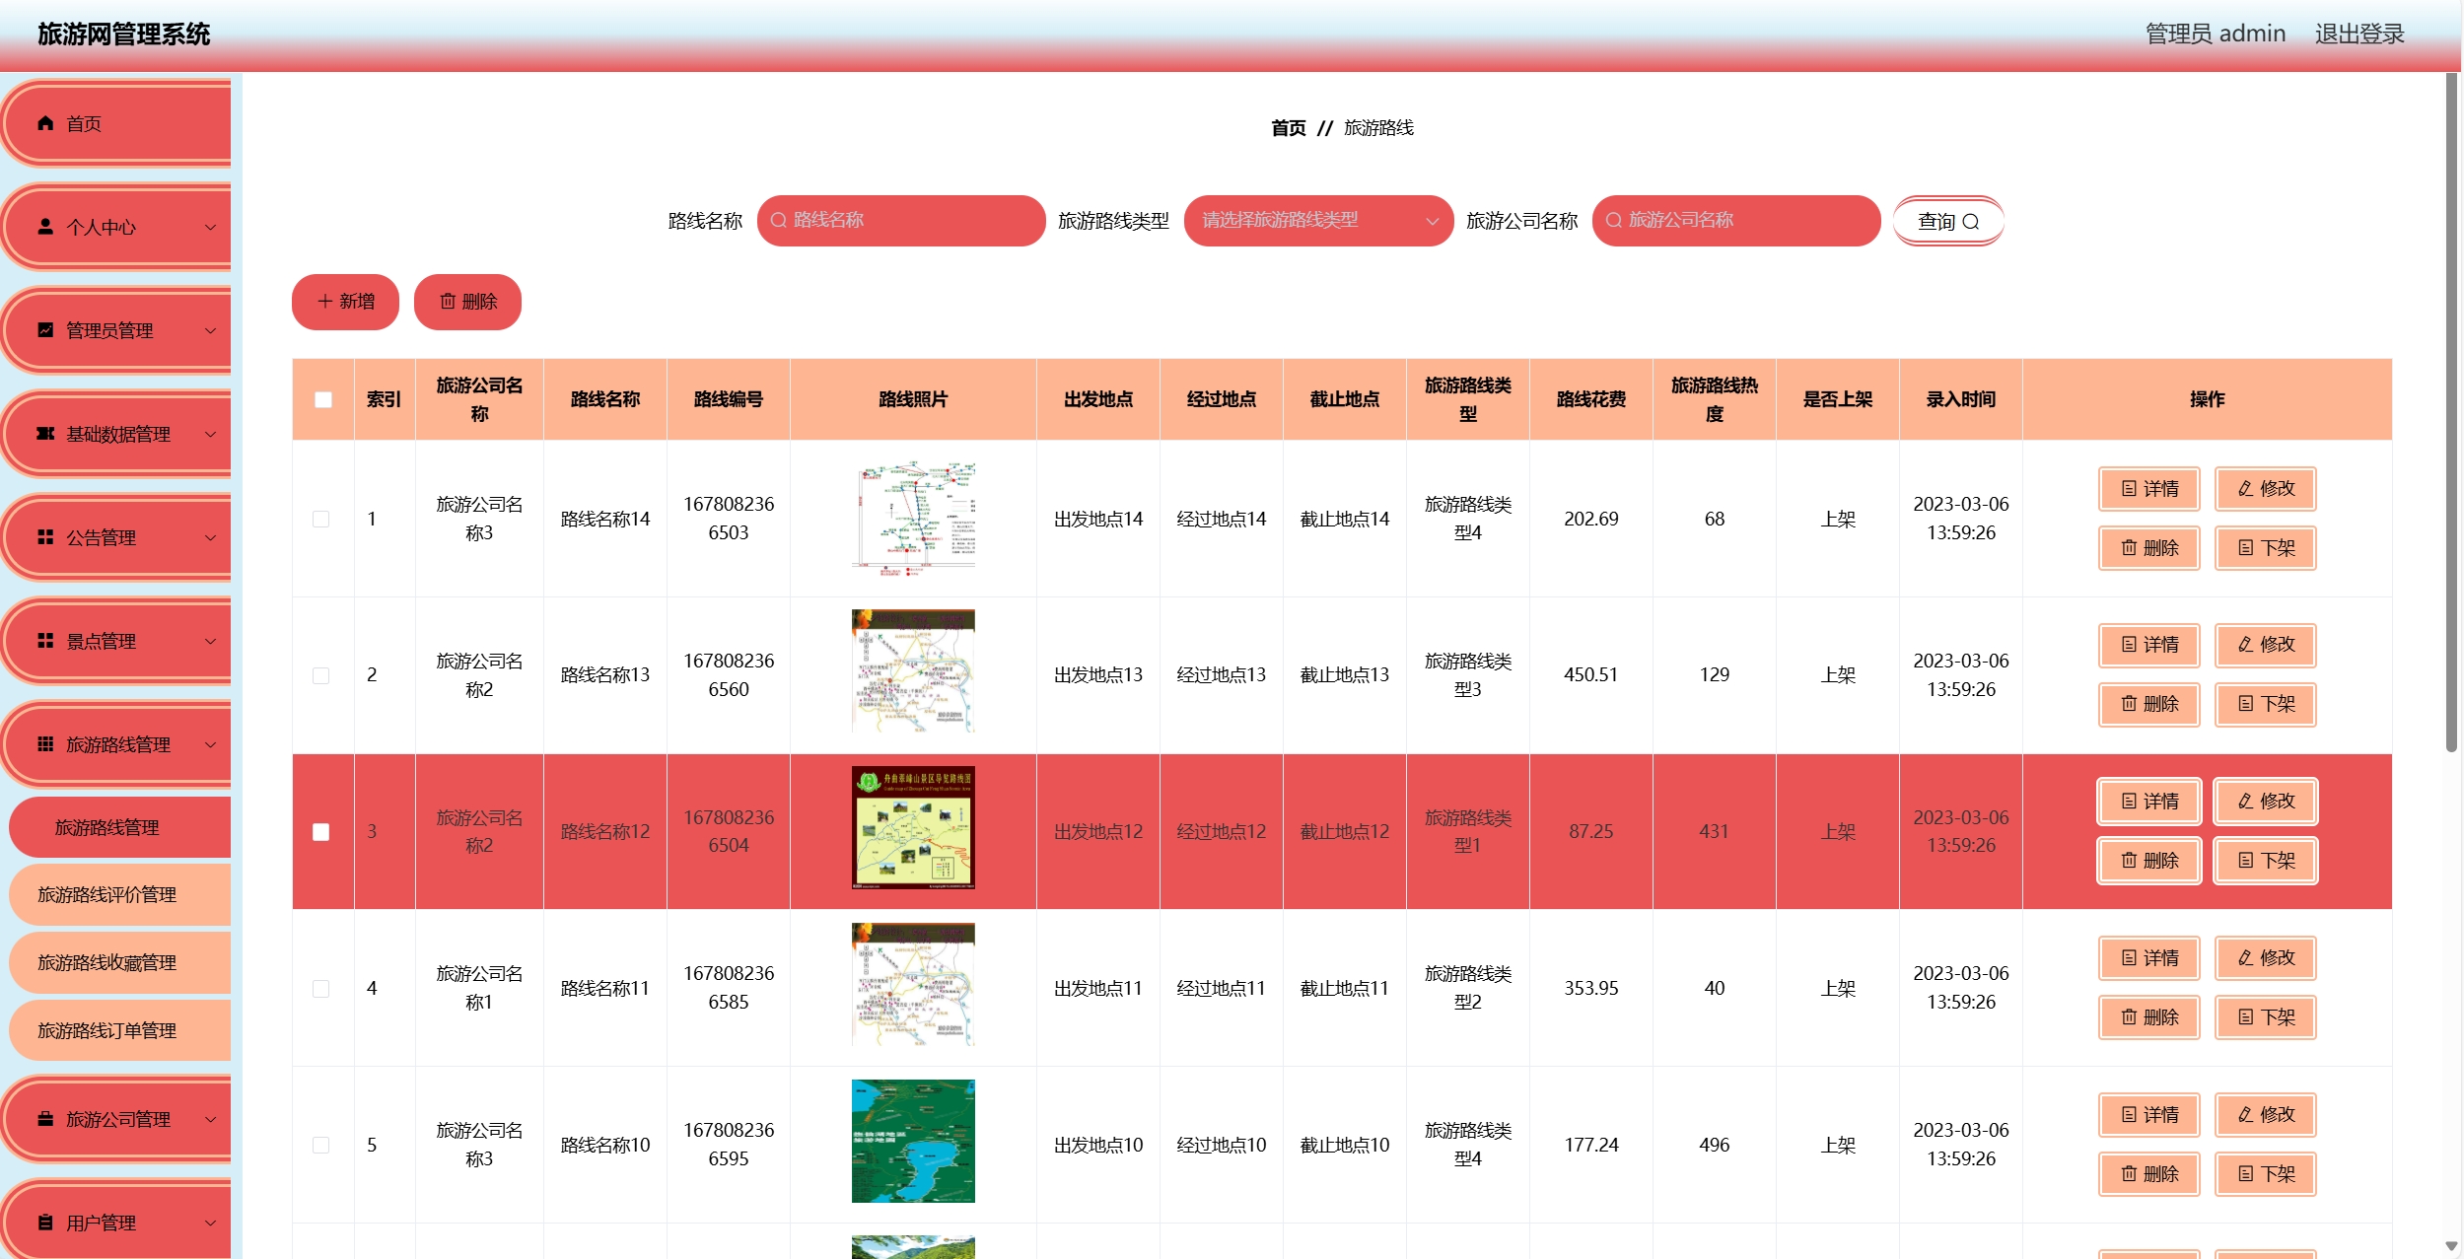Click 退出登录 link in header
Image resolution: width=2464 pixels, height=1259 pixels.
pos(2358,34)
